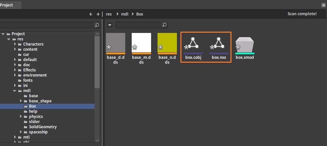Screen dimensions: 327x146
Task: Select the SolidGeometry folder in tree
Action: coord(43,127)
